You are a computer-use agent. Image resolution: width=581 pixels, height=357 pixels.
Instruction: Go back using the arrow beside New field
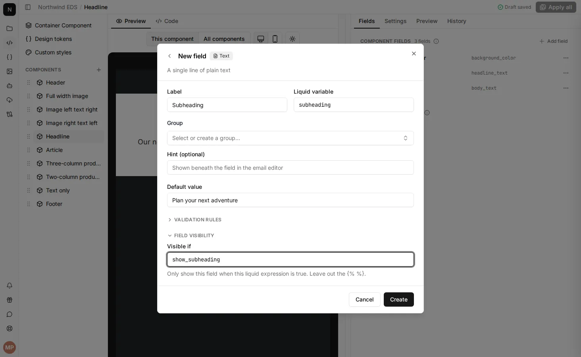click(169, 56)
